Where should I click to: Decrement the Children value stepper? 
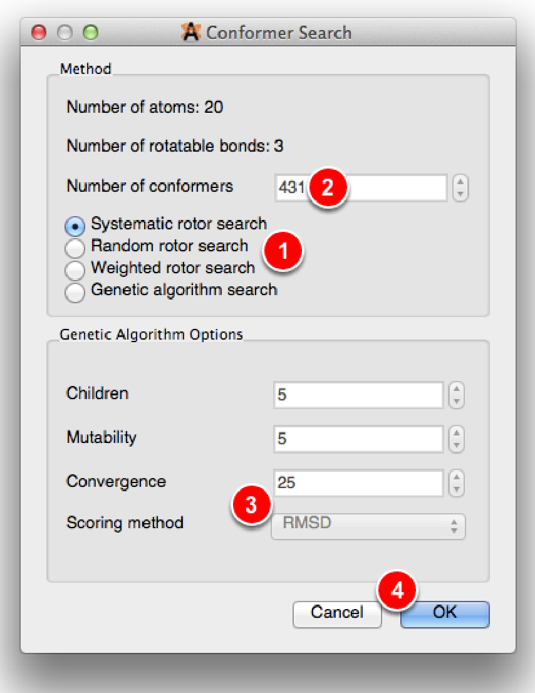(457, 401)
